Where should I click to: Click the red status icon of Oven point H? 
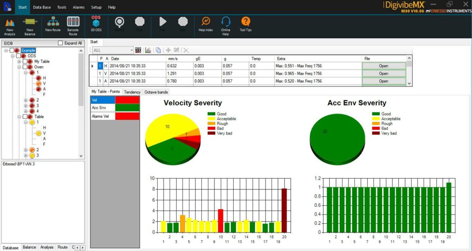pos(39,78)
